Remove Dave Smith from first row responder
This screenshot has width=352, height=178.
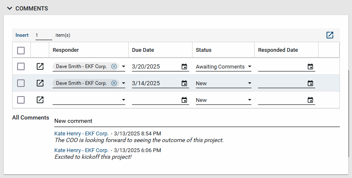pos(114,66)
